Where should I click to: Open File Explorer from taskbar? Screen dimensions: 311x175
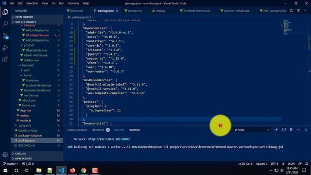pos(39,171)
